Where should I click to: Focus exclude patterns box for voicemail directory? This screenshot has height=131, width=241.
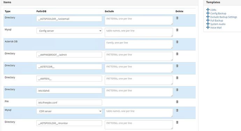(x=139, y=20)
